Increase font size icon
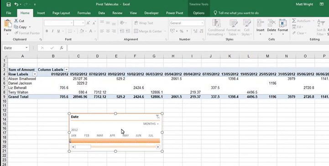Viewport: 329px width, 166px height. 89,23
